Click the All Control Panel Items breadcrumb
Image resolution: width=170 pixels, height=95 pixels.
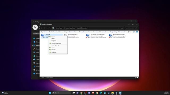coord(70,28)
